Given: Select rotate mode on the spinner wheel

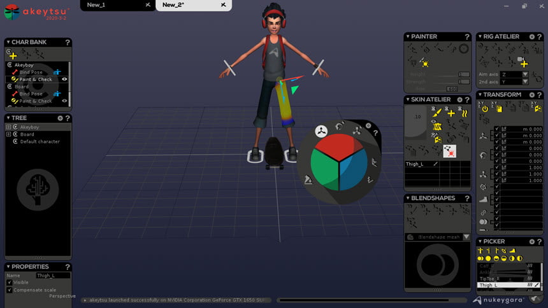Looking at the screenshot, I should pyautogui.click(x=340, y=126).
